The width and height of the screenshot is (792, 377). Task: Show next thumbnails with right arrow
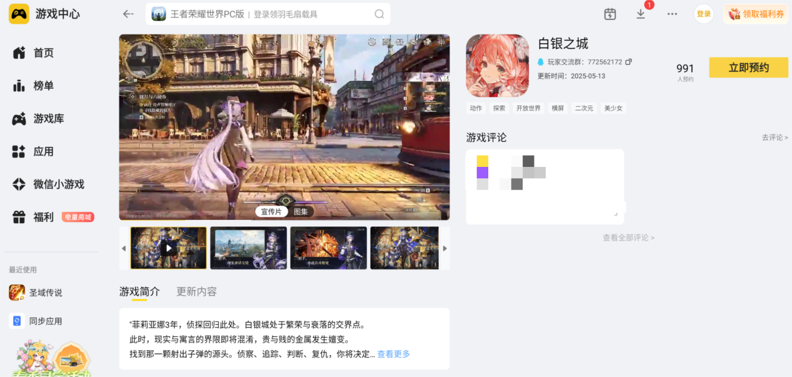(445, 248)
